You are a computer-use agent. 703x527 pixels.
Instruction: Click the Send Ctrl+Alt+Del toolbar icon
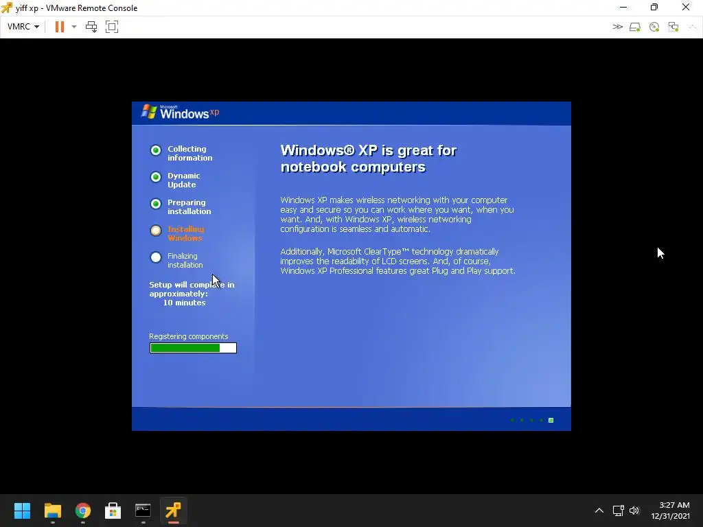click(91, 27)
